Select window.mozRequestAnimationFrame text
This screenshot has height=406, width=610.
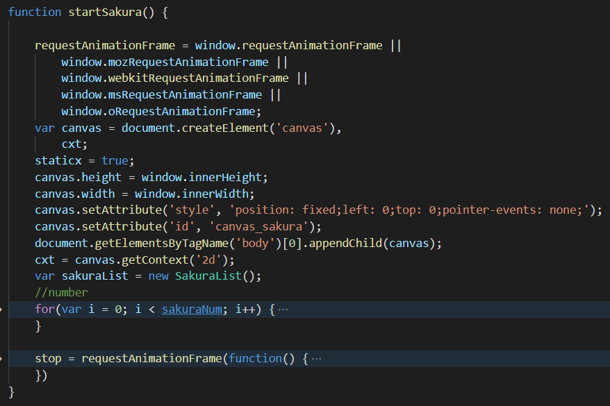165,62
